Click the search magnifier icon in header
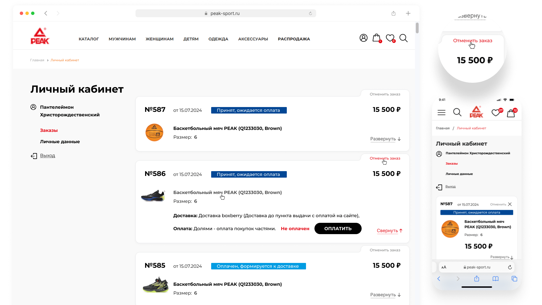 403,38
